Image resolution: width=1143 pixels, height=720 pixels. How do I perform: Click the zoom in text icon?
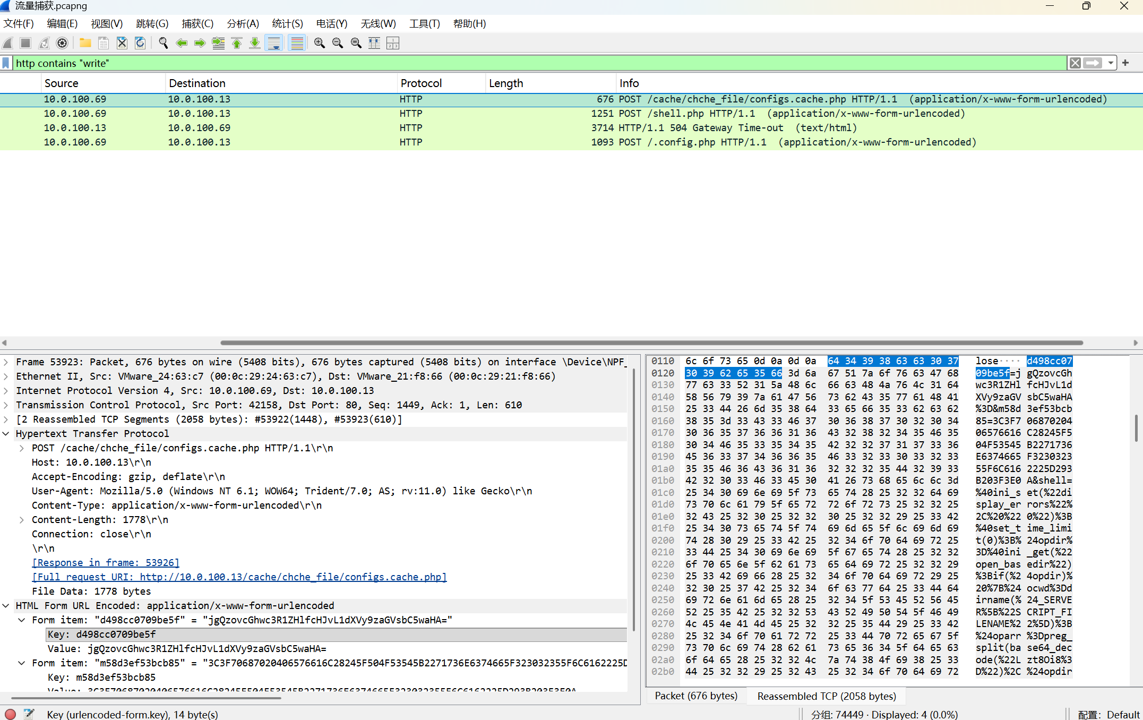click(x=319, y=43)
